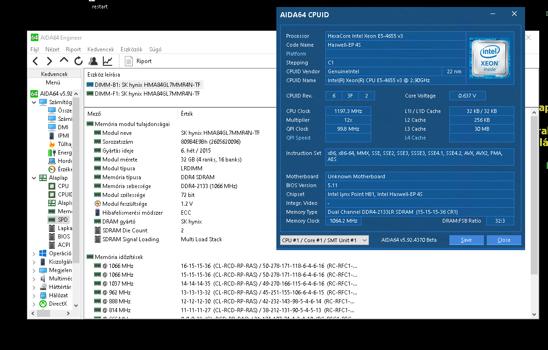Open the Kedvencek menu

[101, 49]
